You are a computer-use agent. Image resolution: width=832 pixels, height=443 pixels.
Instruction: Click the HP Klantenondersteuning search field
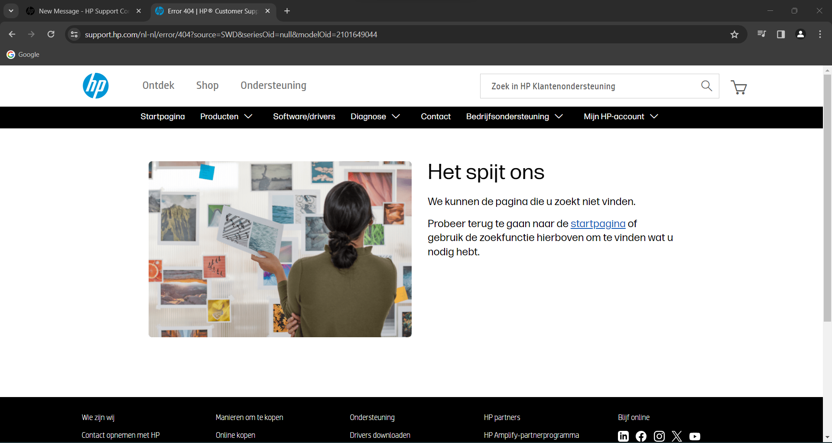[x=585, y=86]
